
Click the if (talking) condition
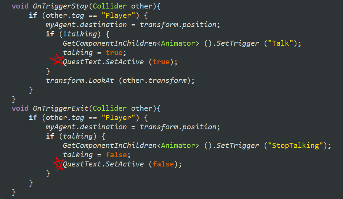pyautogui.click(x=76, y=136)
